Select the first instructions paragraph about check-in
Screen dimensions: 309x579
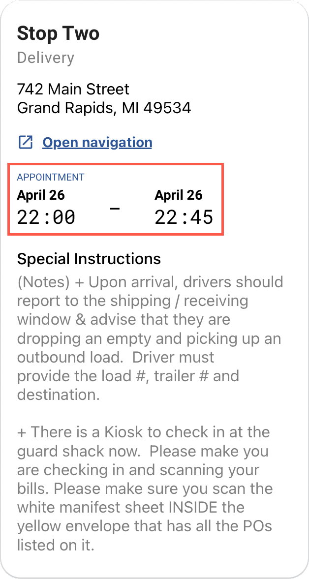click(x=148, y=338)
